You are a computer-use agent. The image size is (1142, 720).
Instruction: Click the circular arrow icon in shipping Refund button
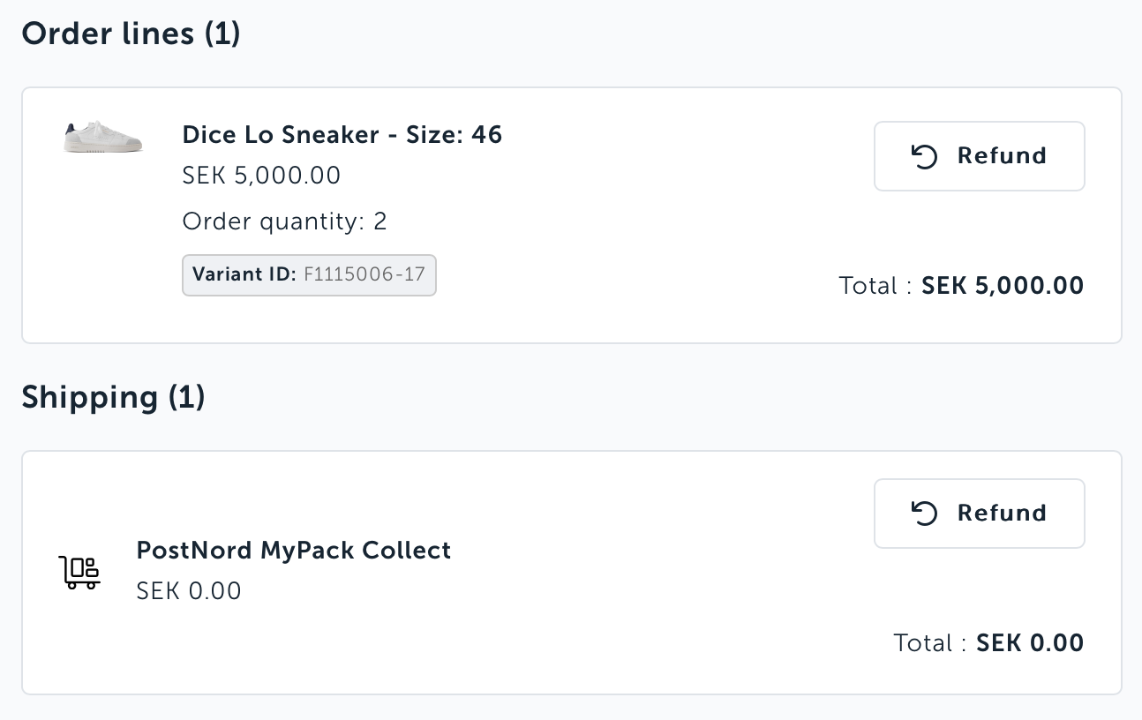click(x=923, y=514)
